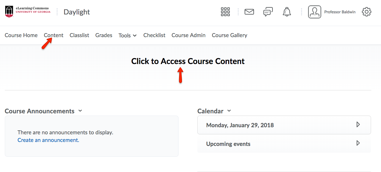Click the Professor Baldwin username text

[340, 12]
